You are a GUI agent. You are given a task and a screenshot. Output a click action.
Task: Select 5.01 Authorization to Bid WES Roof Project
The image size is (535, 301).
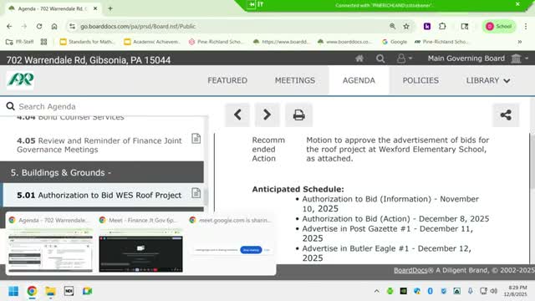click(x=99, y=195)
